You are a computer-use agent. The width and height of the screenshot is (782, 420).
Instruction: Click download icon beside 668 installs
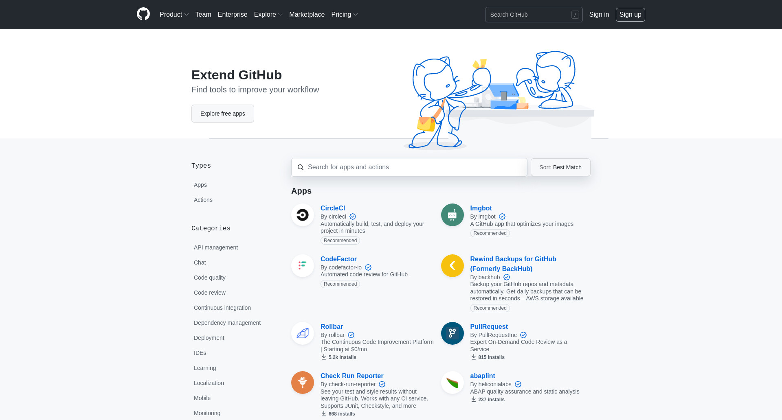(x=324, y=413)
